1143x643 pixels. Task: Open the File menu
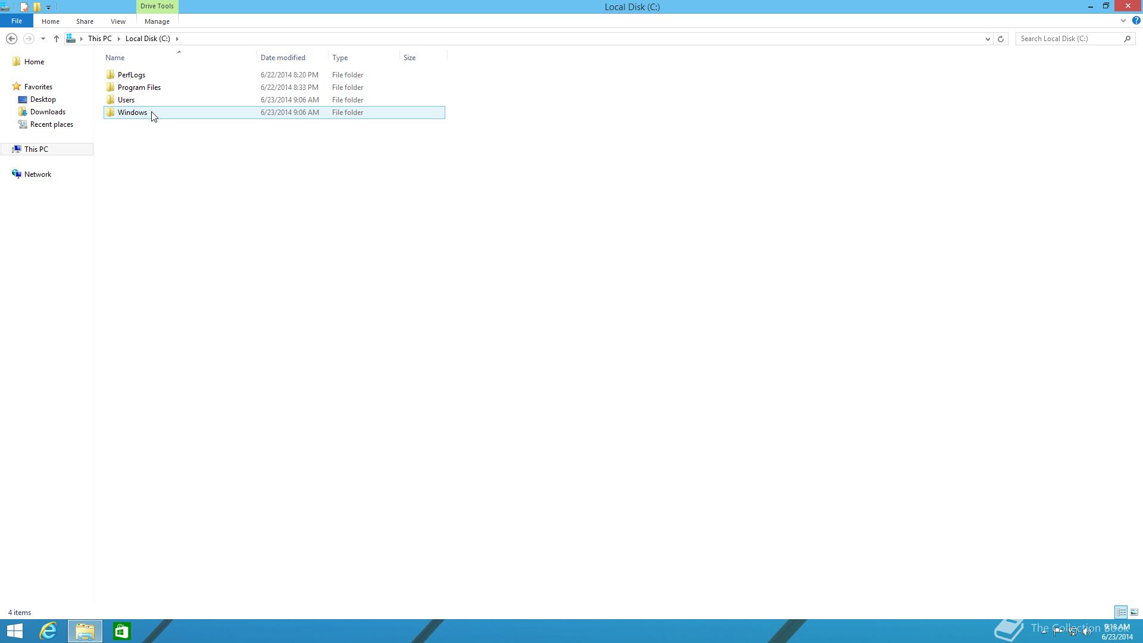click(x=17, y=21)
